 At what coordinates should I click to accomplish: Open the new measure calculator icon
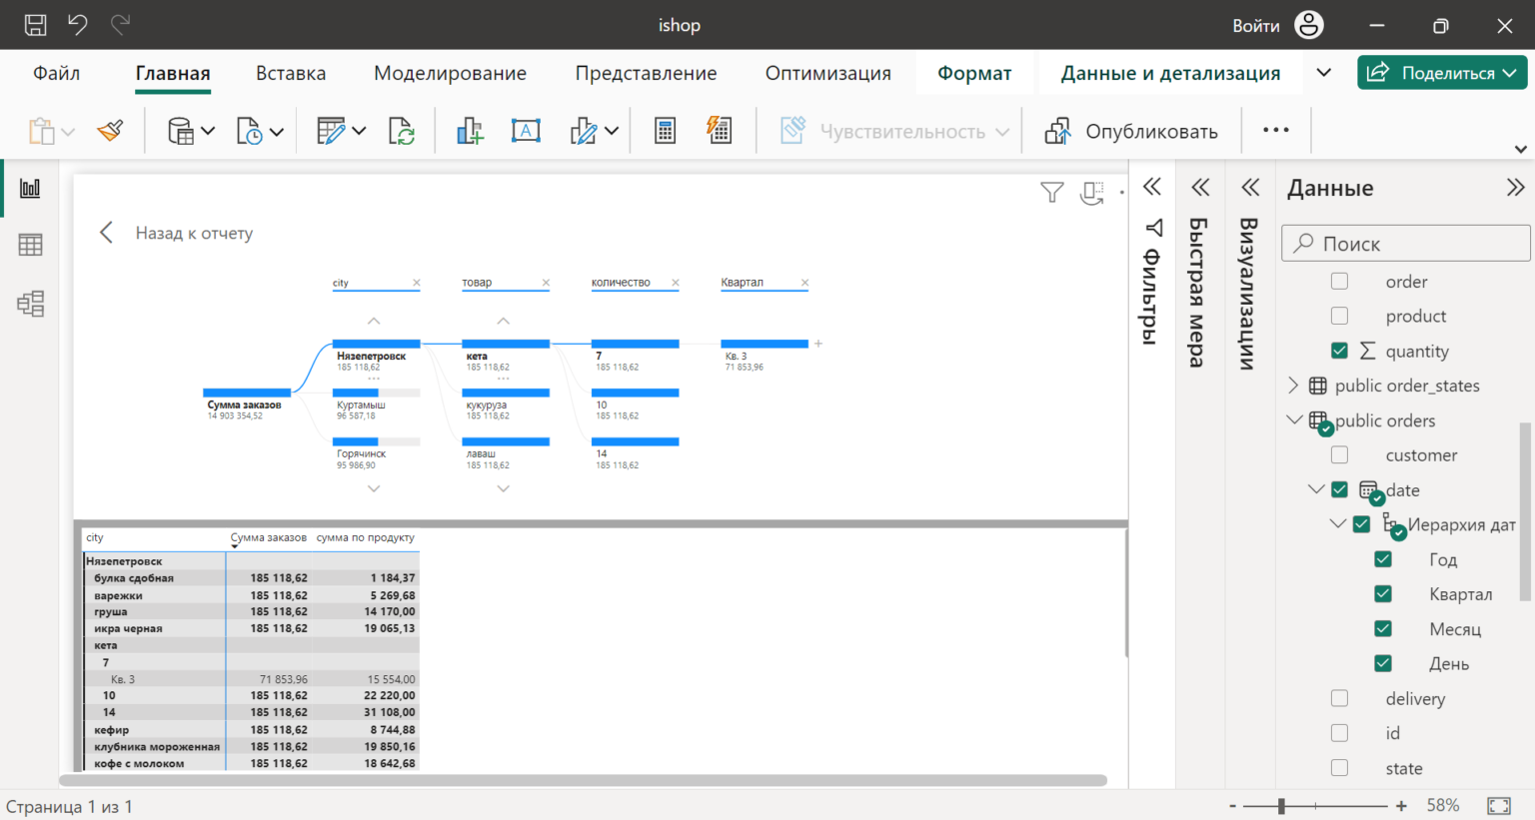coord(663,130)
